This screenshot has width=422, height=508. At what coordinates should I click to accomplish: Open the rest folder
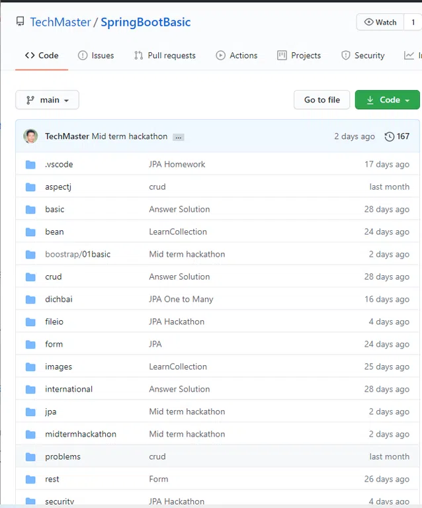click(x=52, y=479)
